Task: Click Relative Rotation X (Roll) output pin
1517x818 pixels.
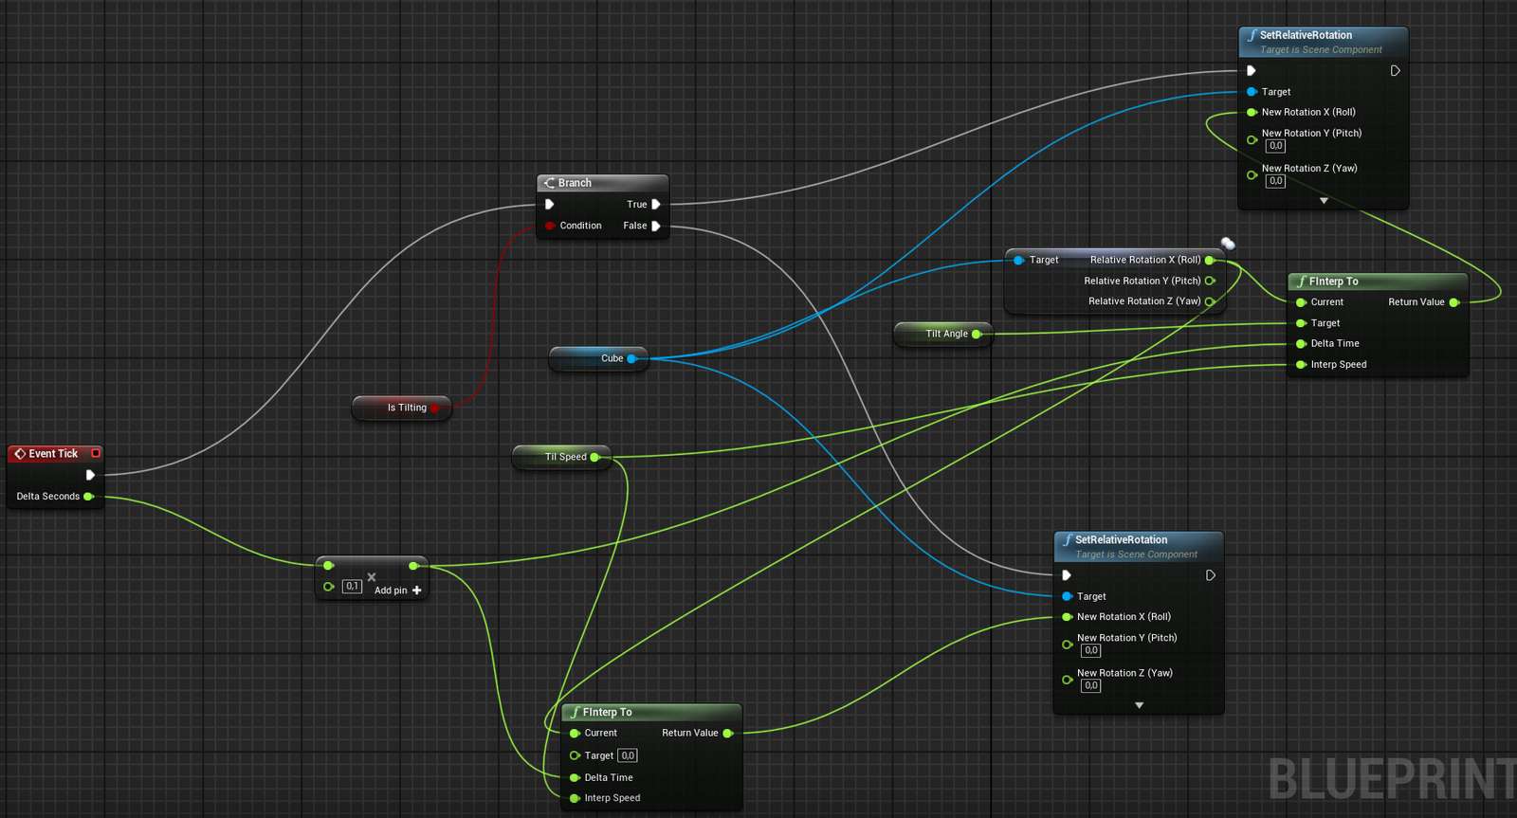Action: pyautogui.click(x=1210, y=260)
